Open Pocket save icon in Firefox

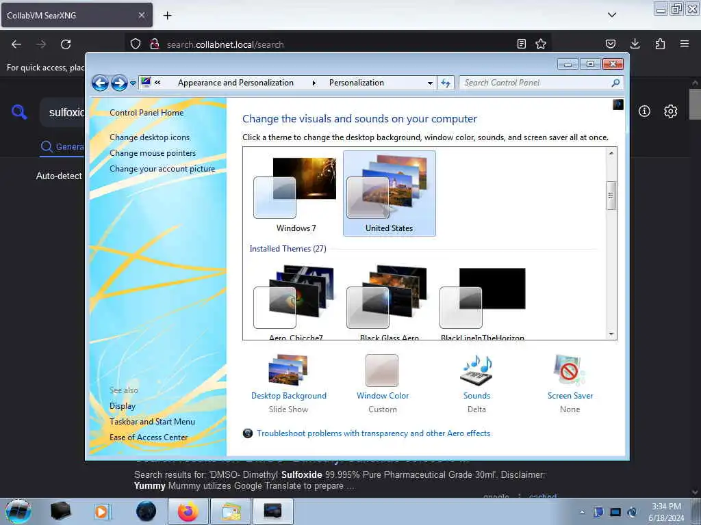pyautogui.click(x=611, y=44)
